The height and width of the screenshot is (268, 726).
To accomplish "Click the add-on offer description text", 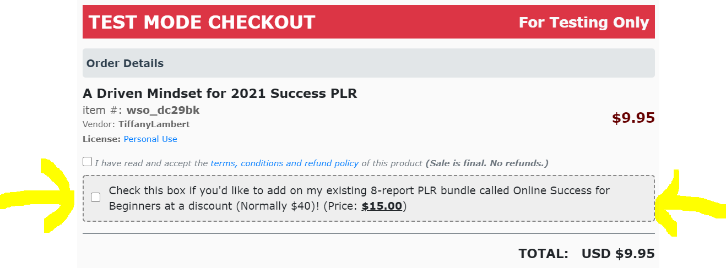I will [359, 199].
